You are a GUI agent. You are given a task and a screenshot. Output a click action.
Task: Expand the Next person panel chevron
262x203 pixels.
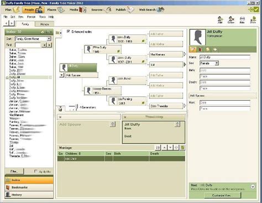[253, 186]
